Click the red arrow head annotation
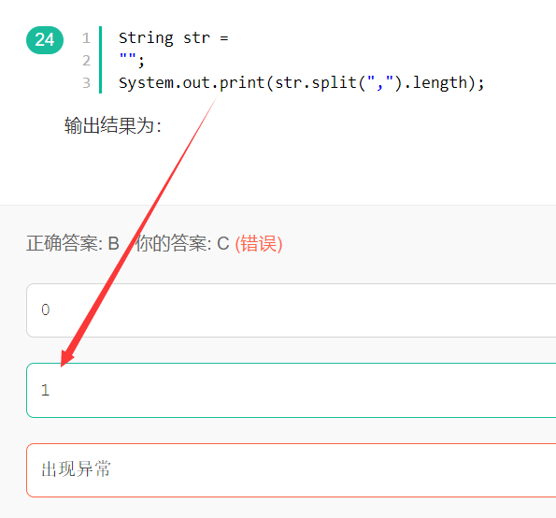Screen dimensions: 556x518 pos(67,356)
